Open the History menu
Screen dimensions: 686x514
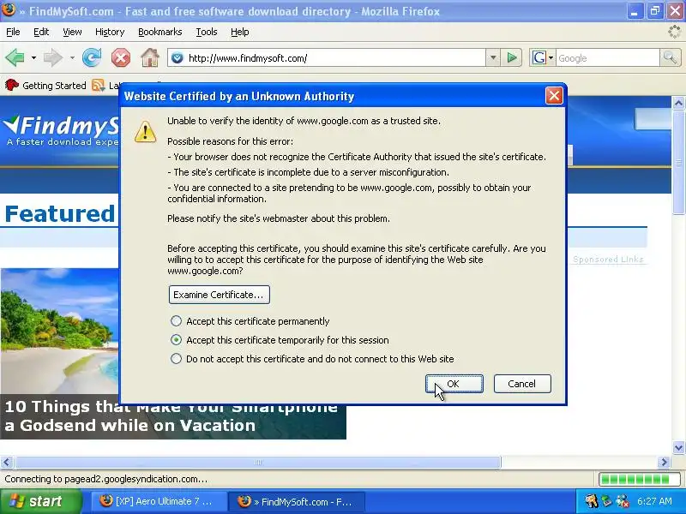tap(110, 32)
